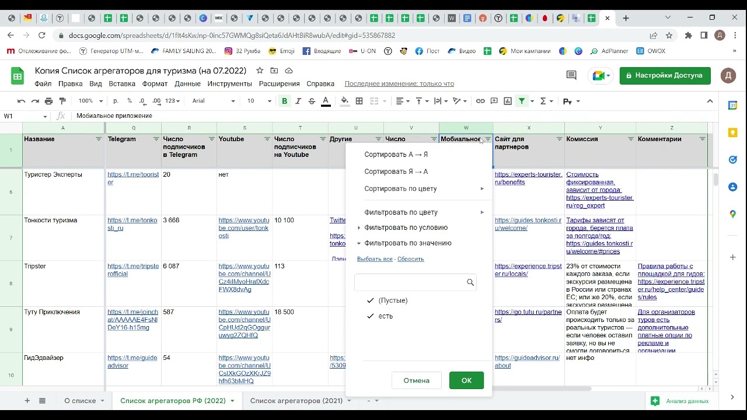The width and height of the screenshot is (747, 420).
Task: Open the zoom 100% dropdown
Action: pos(89,101)
